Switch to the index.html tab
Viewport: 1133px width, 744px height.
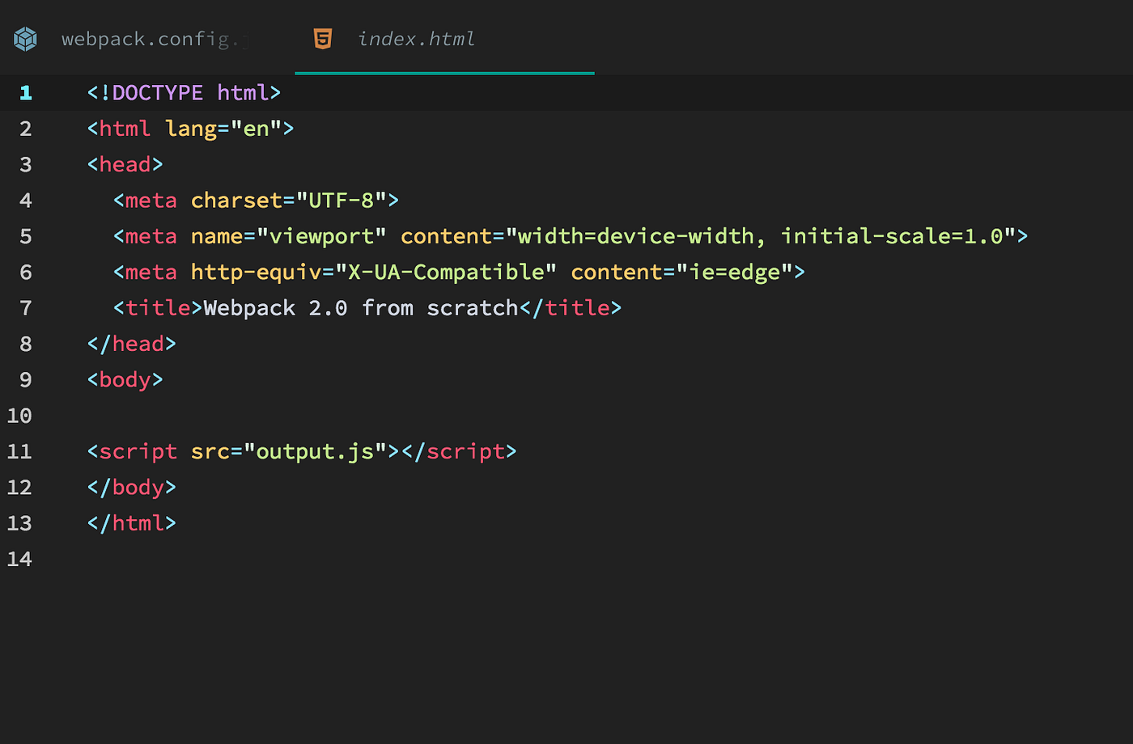(x=417, y=38)
